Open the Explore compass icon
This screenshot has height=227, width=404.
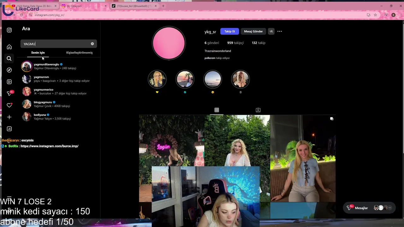coord(9,70)
